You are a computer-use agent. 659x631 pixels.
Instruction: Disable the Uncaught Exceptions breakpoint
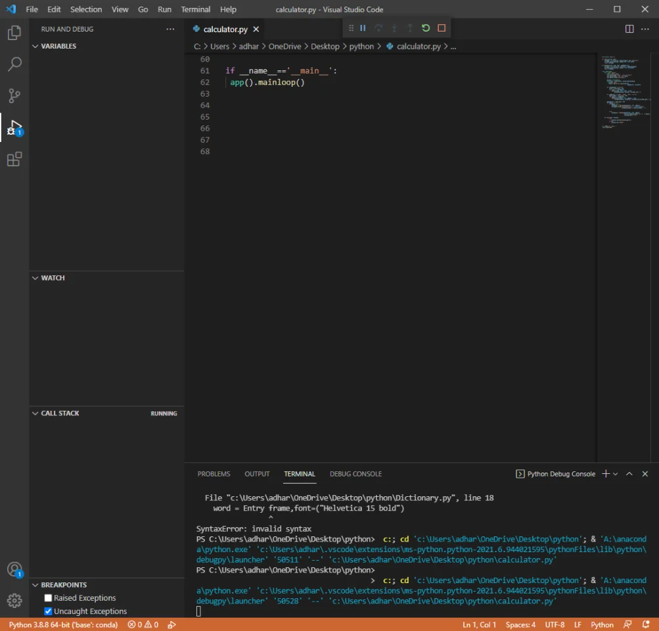49,611
